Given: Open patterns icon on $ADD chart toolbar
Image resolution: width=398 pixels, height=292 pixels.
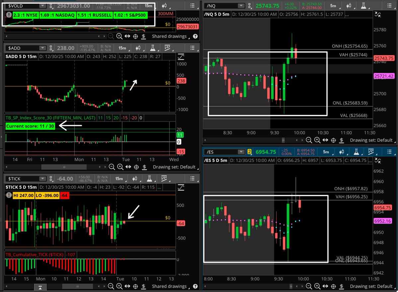Looking at the screenshot, I should click(167, 48).
